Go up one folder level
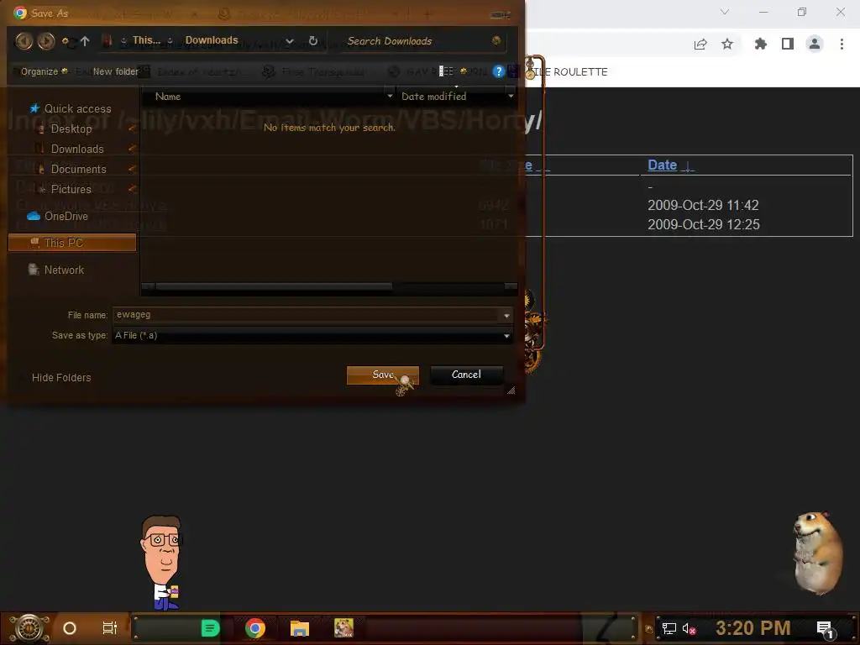Viewport: 860px width, 645px height. click(85, 40)
